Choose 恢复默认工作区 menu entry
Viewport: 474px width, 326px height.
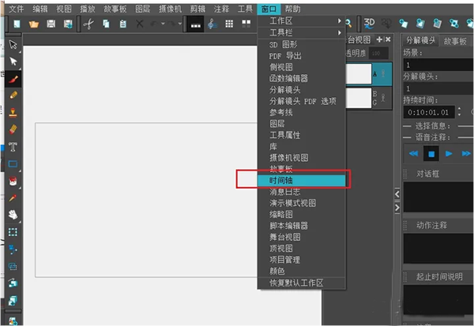(x=301, y=283)
